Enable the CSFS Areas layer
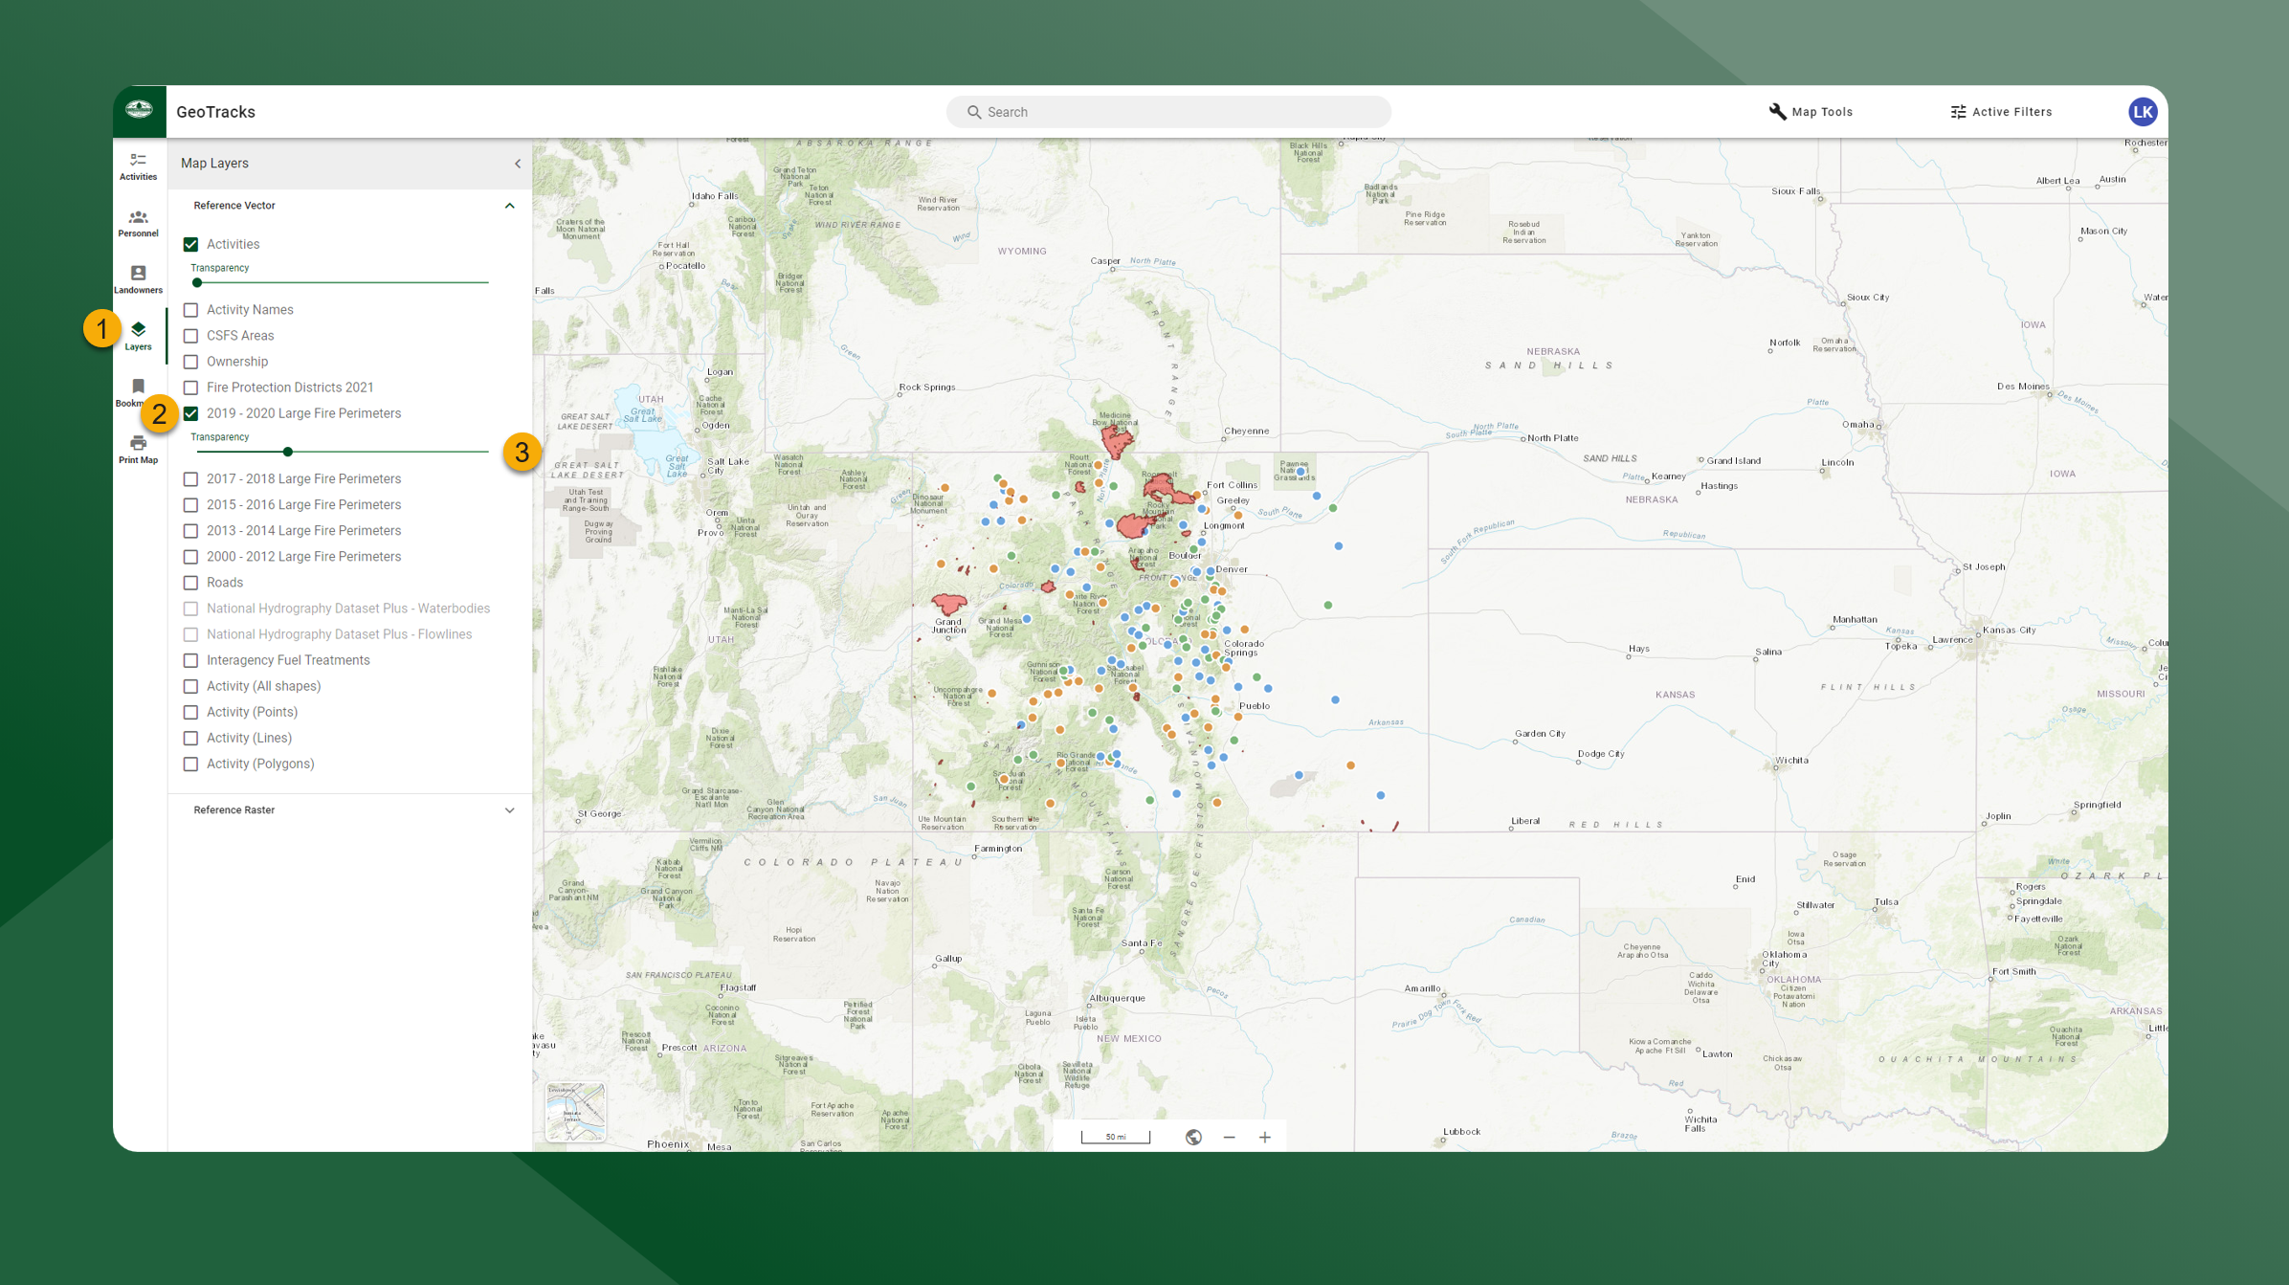 pyautogui.click(x=191, y=336)
